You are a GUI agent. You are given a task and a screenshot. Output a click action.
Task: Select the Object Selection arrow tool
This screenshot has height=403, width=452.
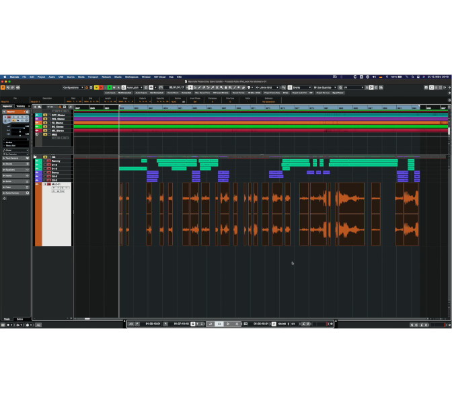pyautogui.click(x=190, y=87)
